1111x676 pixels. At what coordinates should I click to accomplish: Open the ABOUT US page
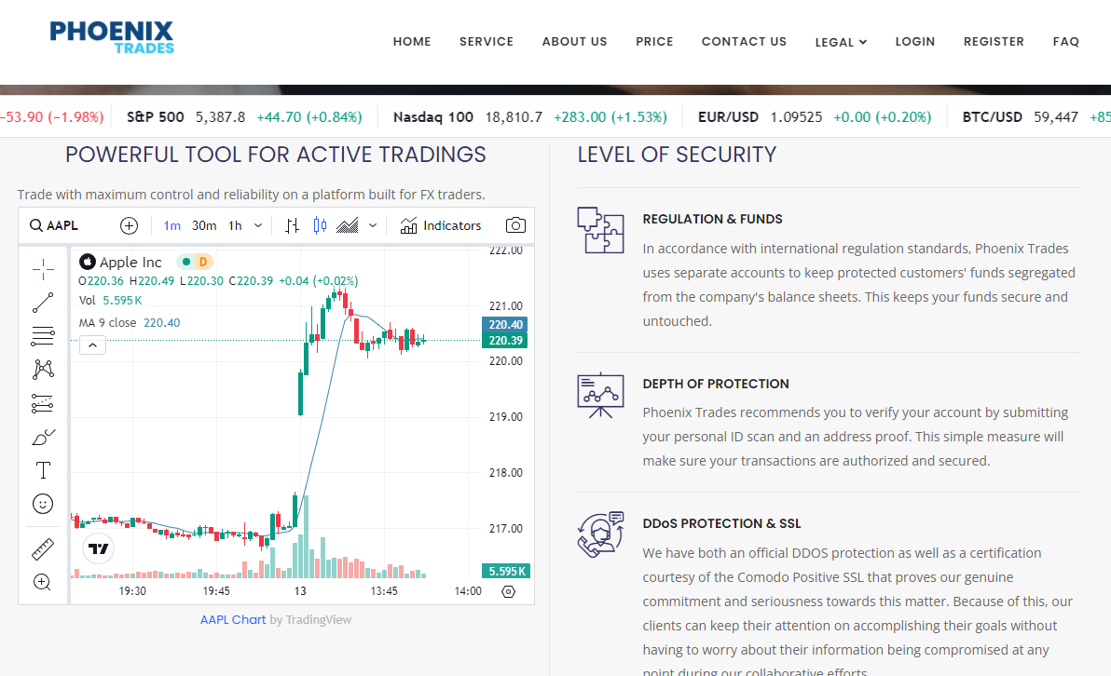[575, 42]
